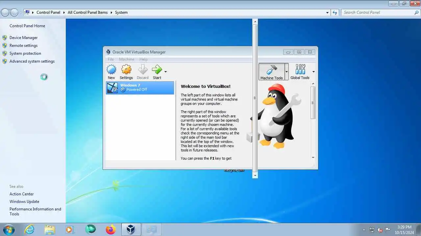421x236 pixels.
Task: Click VirtualBox welcome pane scrollbar thumb
Action: click(x=313, y=103)
